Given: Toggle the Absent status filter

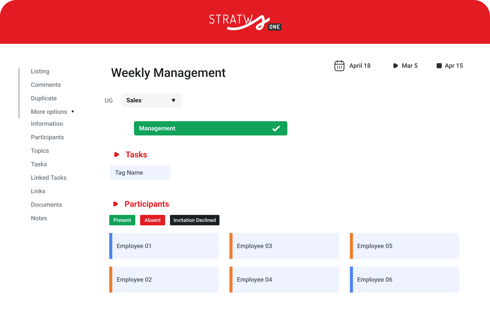Looking at the screenshot, I should (152, 220).
